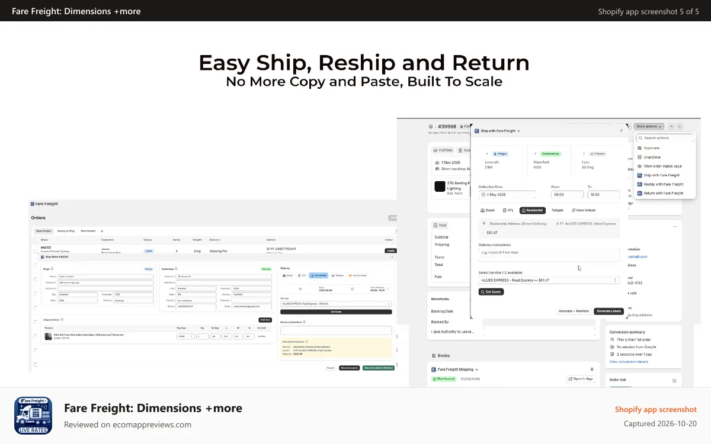
Task: Expand the Origin card in shipping dialog
Action: [x=487, y=153]
